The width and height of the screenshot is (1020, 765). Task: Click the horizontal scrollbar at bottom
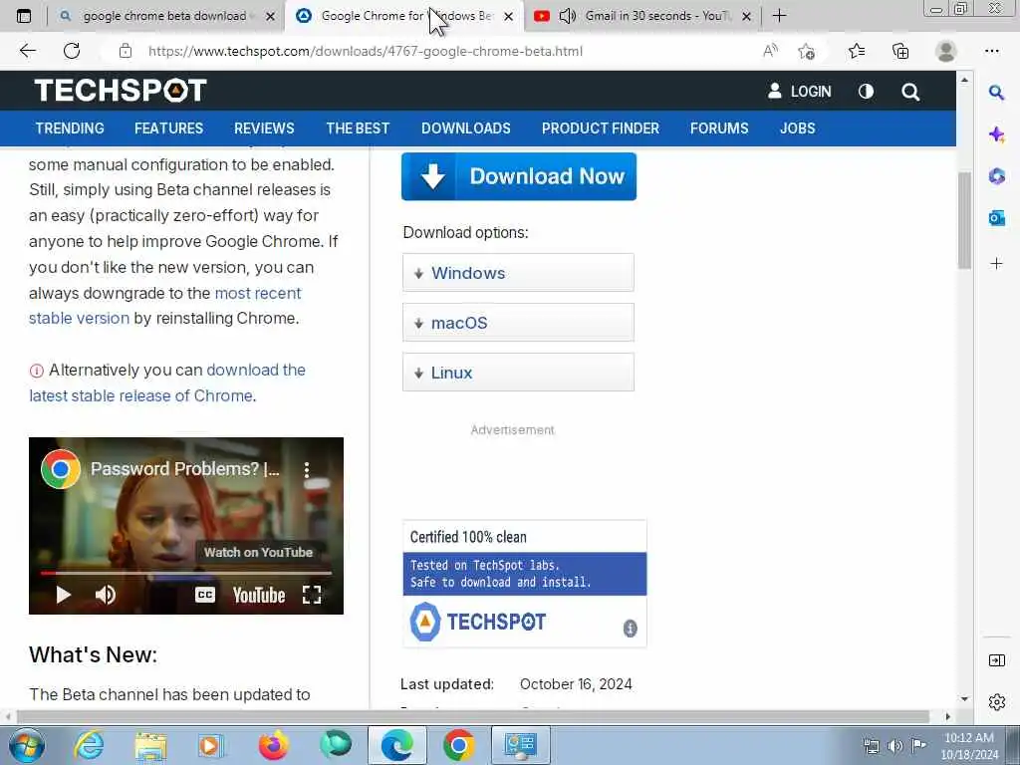pos(473,716)
